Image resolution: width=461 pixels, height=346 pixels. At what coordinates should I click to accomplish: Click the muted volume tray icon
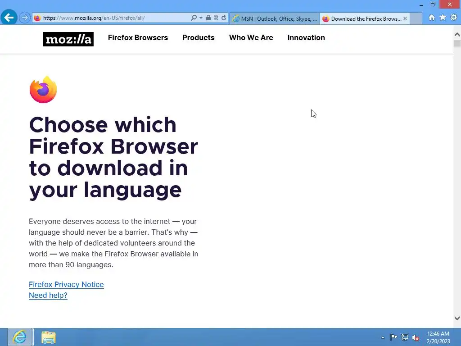coord(416,337)
